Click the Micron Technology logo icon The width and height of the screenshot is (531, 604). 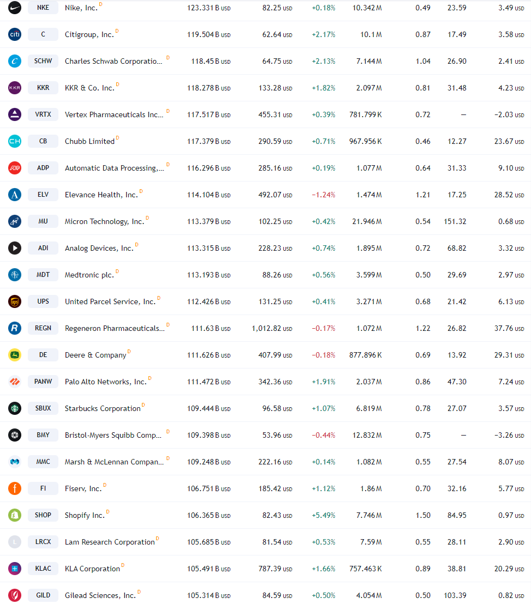pyautogui.click(x=15, y=221)
